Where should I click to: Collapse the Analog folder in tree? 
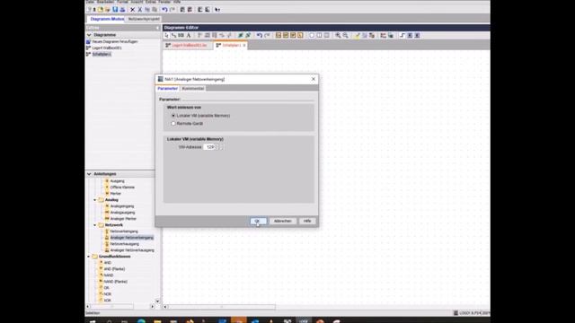click(x=95, y=200)
